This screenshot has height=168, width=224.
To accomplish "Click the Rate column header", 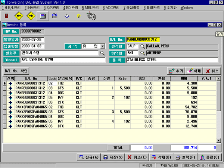I will (x=122, y=78).
